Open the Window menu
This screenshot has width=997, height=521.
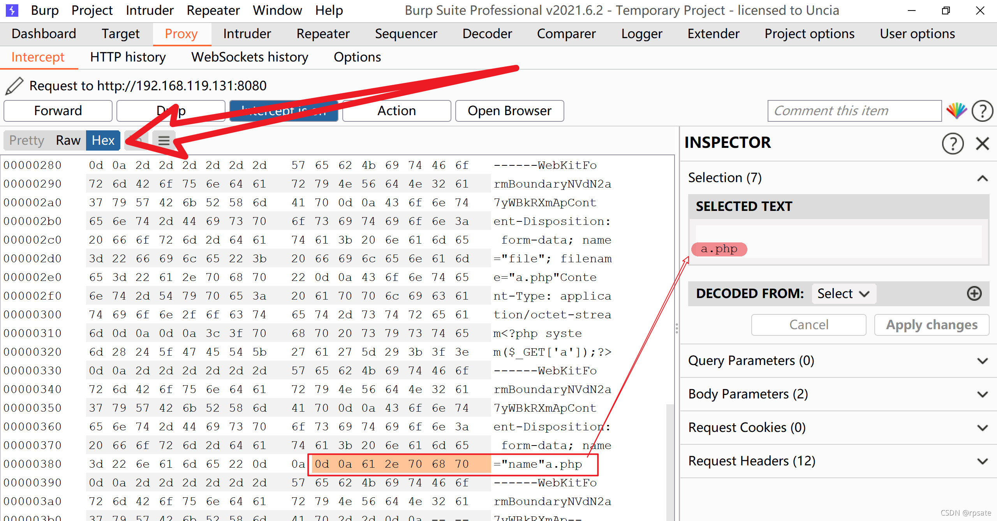click(x=278, y=11)
